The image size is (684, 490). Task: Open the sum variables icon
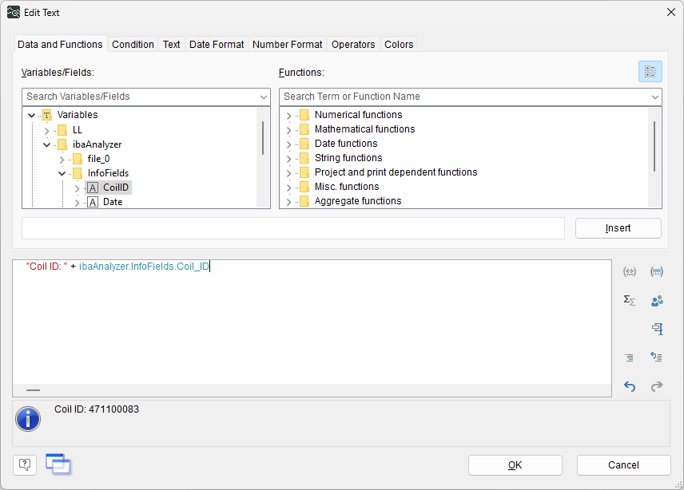[x=630, y=300]
